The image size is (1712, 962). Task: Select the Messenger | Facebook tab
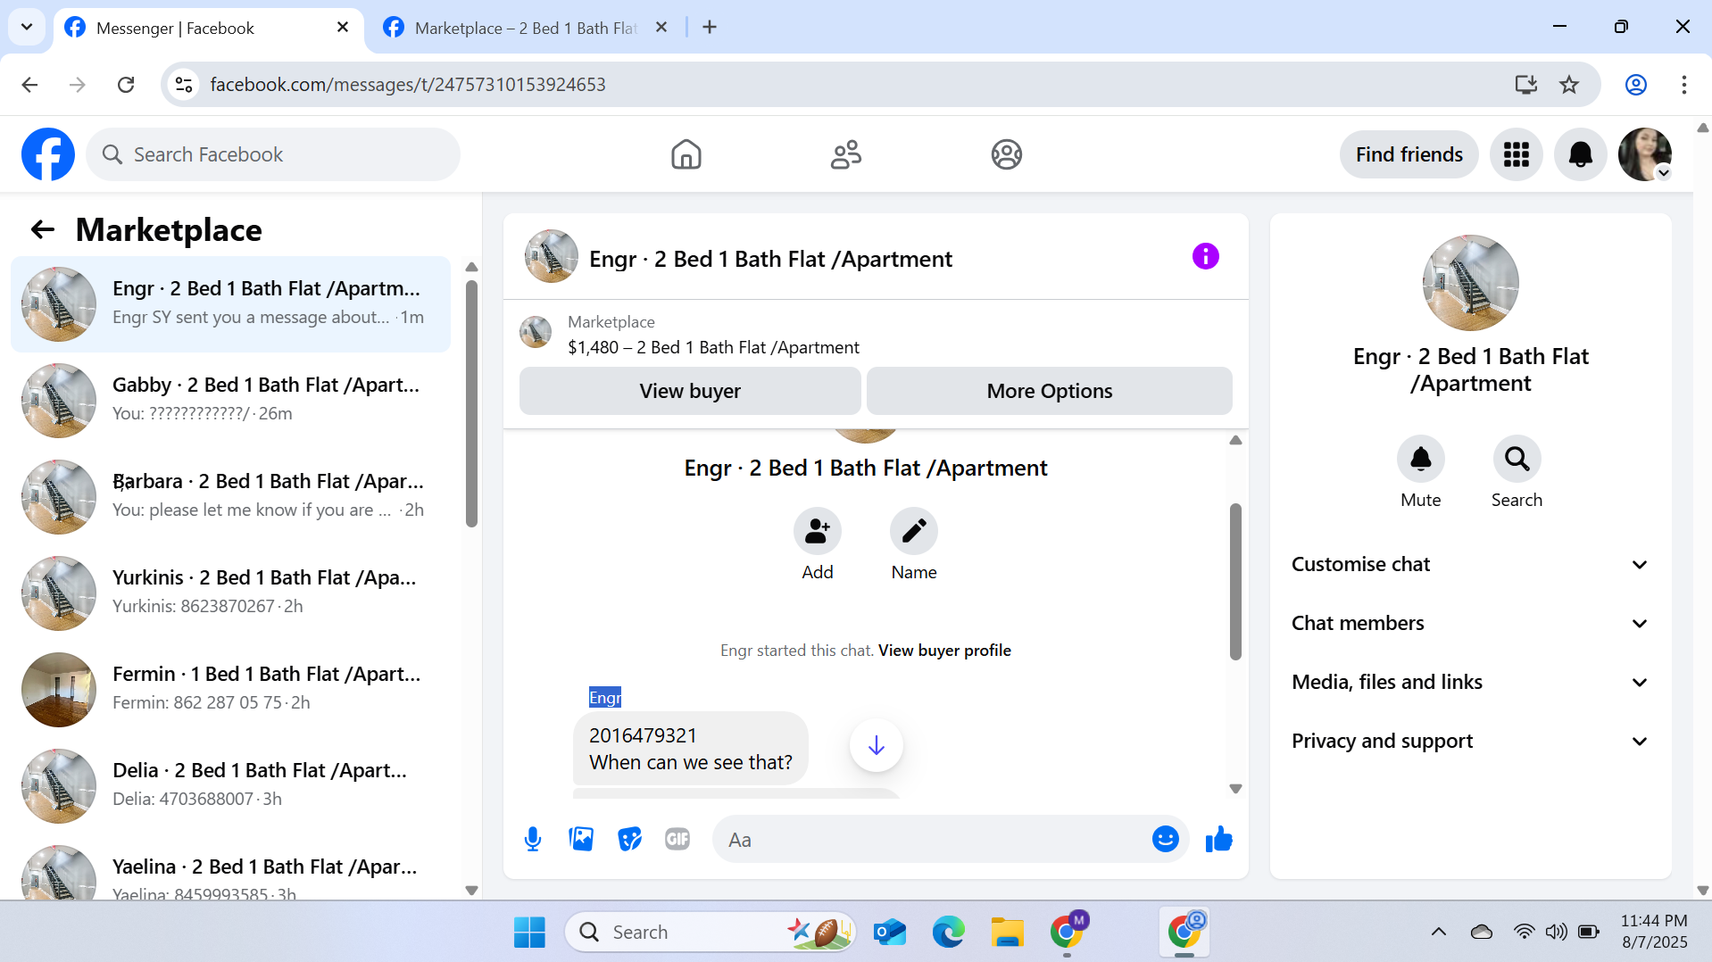pos(207,28)
